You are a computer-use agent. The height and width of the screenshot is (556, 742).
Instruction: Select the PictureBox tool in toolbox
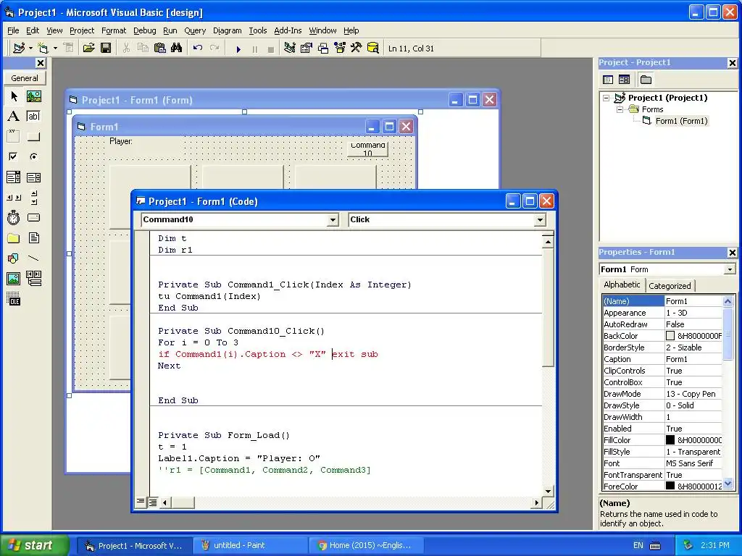pos(33,96)
